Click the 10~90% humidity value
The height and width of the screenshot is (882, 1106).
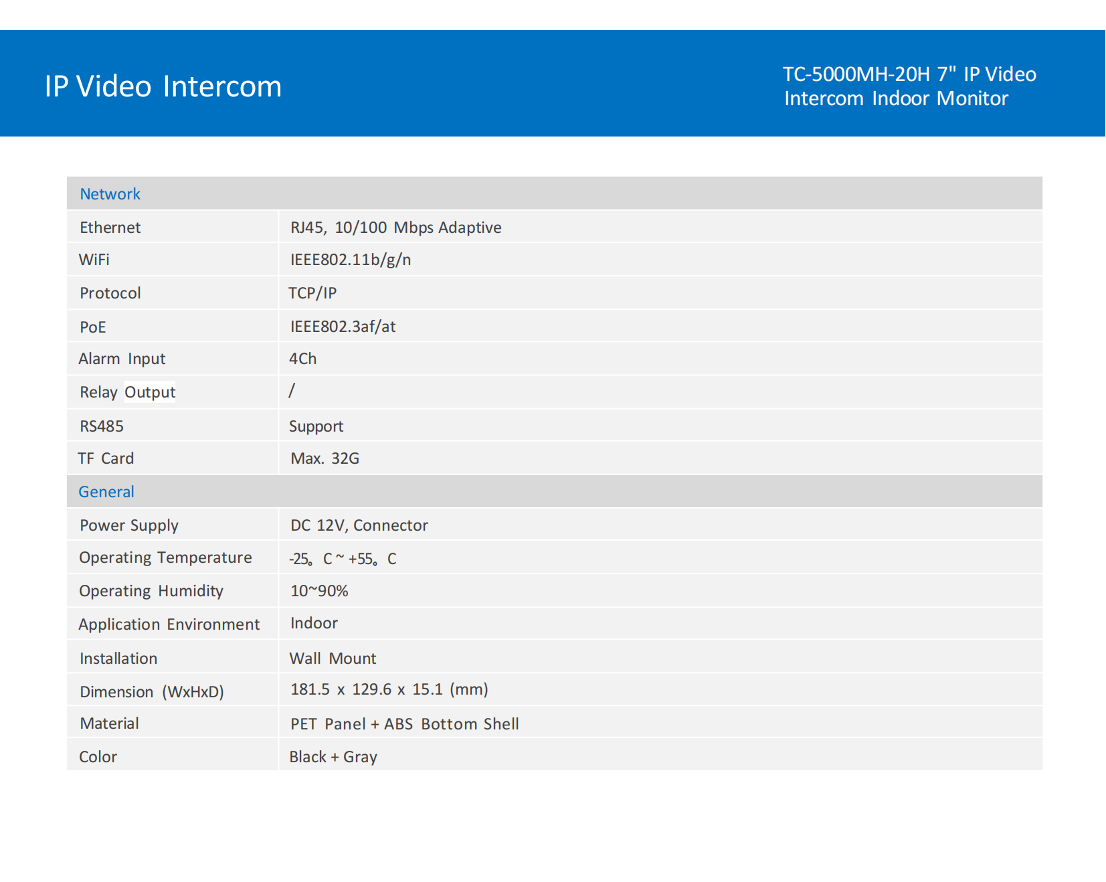click(319, 591)
